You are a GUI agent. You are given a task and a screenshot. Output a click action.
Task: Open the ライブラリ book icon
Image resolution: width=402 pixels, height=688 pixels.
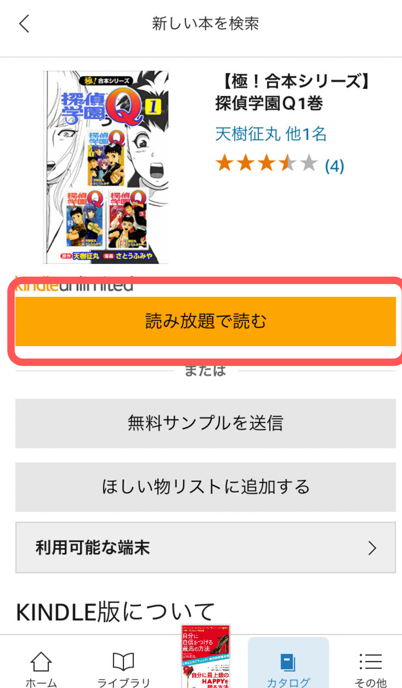pyautogui.click(x=123, y=661)
